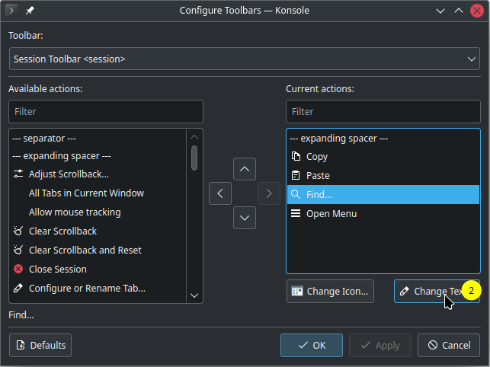Click the Copy action icon
The image size is (490, 367).
(296, 156)
